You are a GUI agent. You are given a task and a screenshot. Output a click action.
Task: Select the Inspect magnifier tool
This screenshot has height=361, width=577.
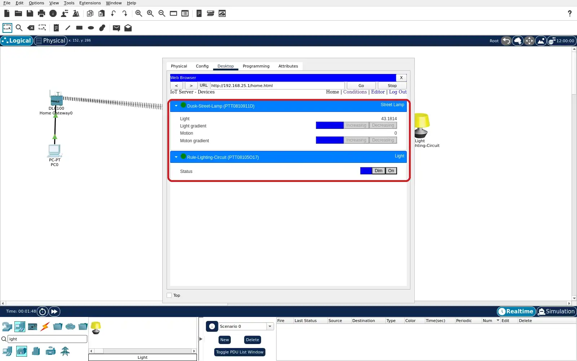click(19, 28)
